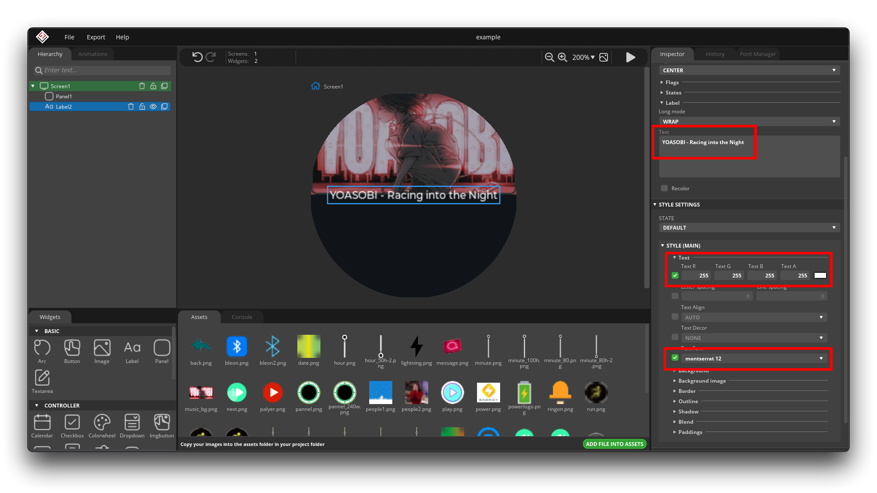Click the Screen1 home icon on canvas
The image size is (877, 493).
(x=315, y=86)
